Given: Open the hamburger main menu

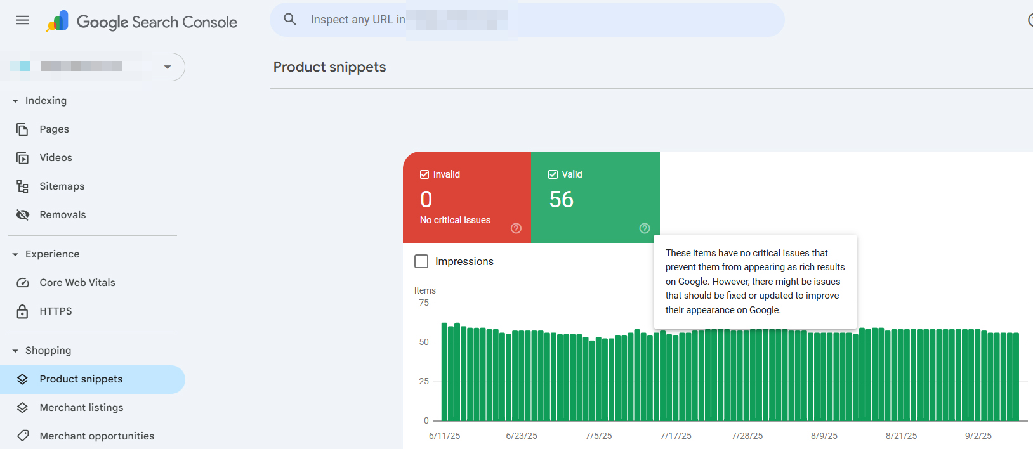Looking at the screenshot, I should [22, 20].
